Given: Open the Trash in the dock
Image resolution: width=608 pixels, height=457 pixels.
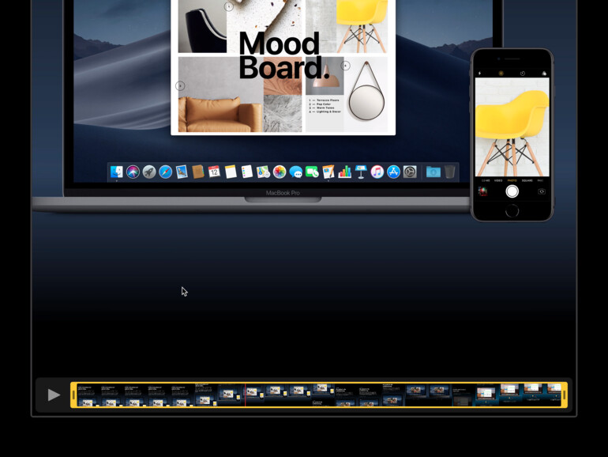Looking at the screenshot, I should [449, 172].
